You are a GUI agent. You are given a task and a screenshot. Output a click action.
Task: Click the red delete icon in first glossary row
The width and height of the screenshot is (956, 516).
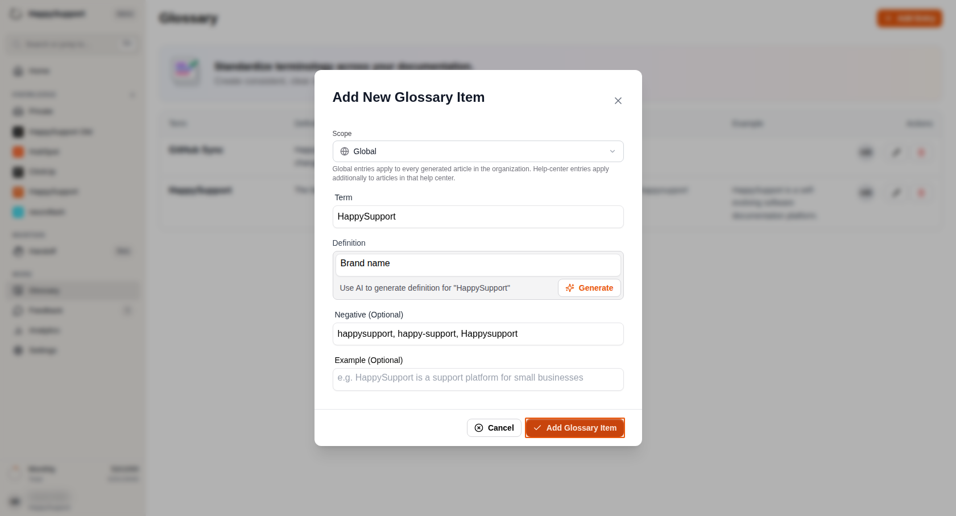921,152
